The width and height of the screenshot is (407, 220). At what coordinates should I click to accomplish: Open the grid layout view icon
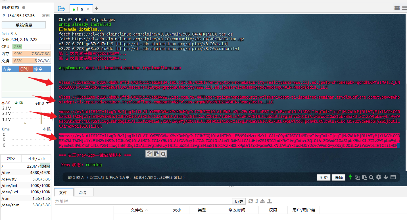click(x=397, y=8)
